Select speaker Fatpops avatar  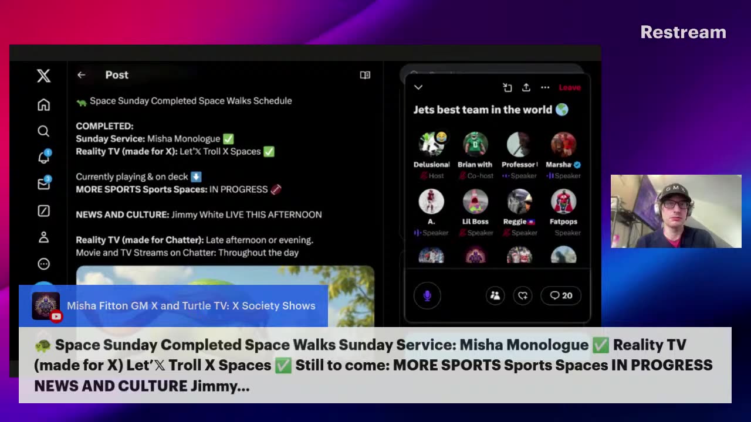563,201
